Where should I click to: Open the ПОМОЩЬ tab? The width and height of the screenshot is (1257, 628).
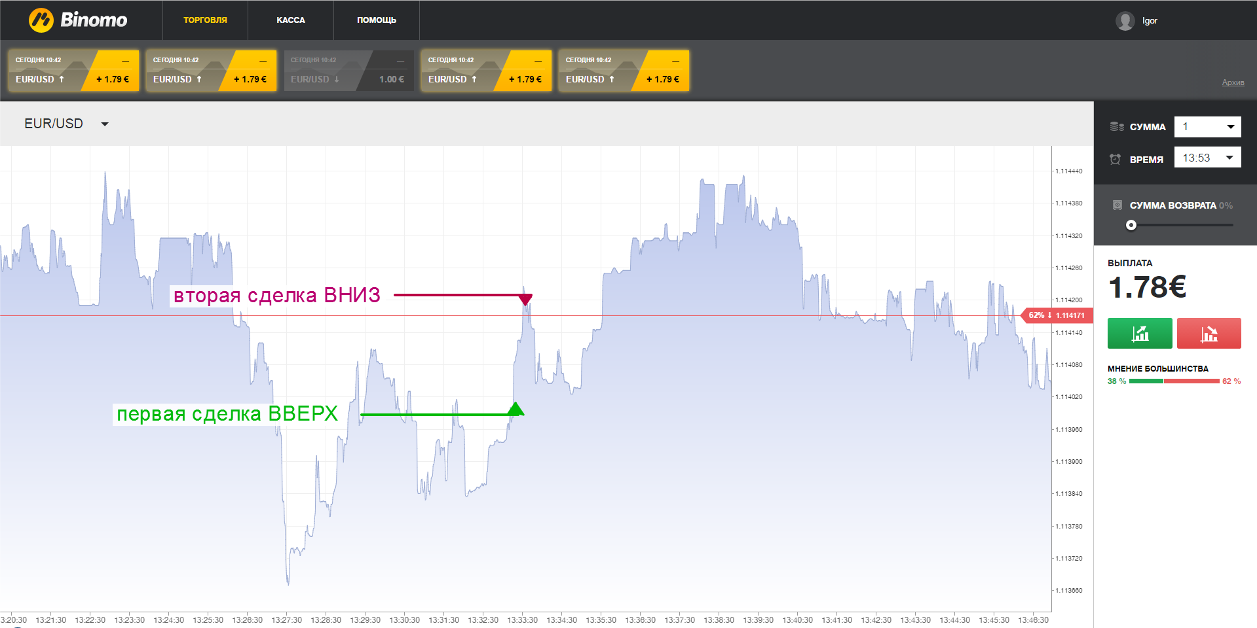pyautogui.click(x=377, y=20)
